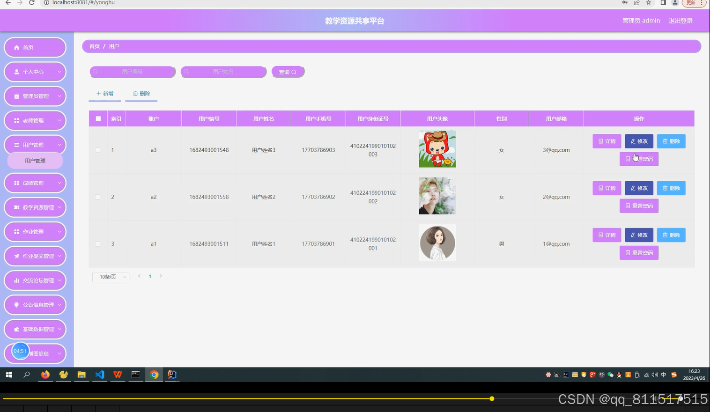This screenshot has width=710, height=412.
Task: Open 详情 for account a3
Action: coord(607,141)
